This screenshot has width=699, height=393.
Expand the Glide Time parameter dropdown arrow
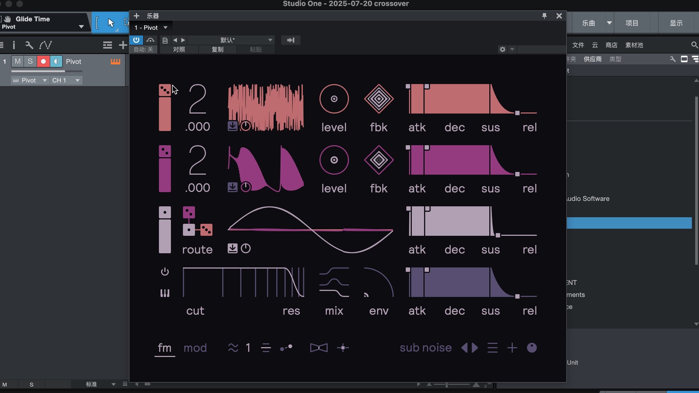(x=81, y=27)
